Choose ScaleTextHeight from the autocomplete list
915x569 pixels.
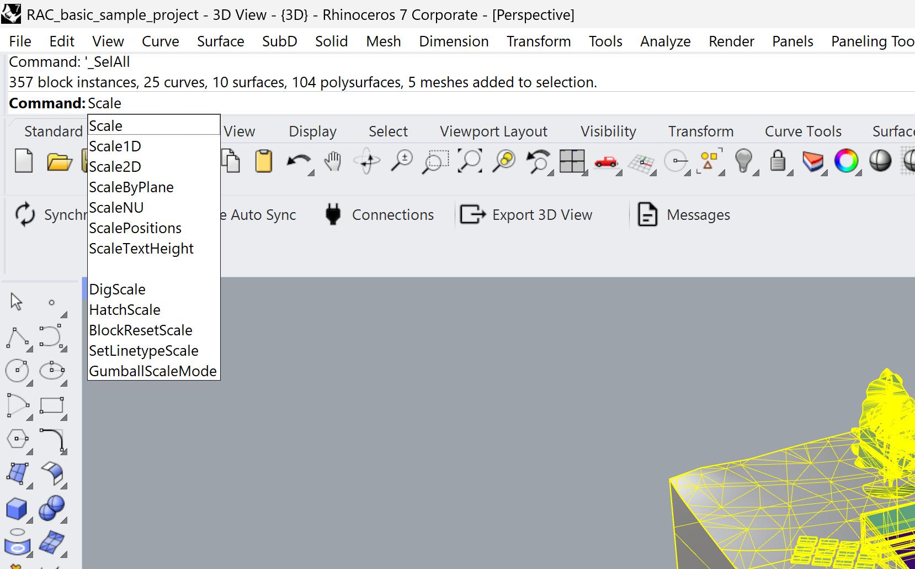pyautogui.click(x=154, y=249)
